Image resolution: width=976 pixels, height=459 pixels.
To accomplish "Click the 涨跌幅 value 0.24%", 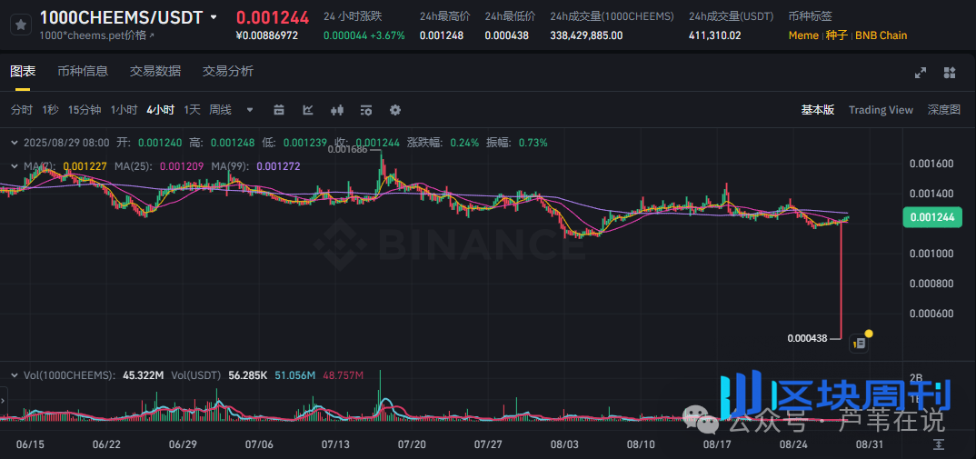I will tap(463, 143).
